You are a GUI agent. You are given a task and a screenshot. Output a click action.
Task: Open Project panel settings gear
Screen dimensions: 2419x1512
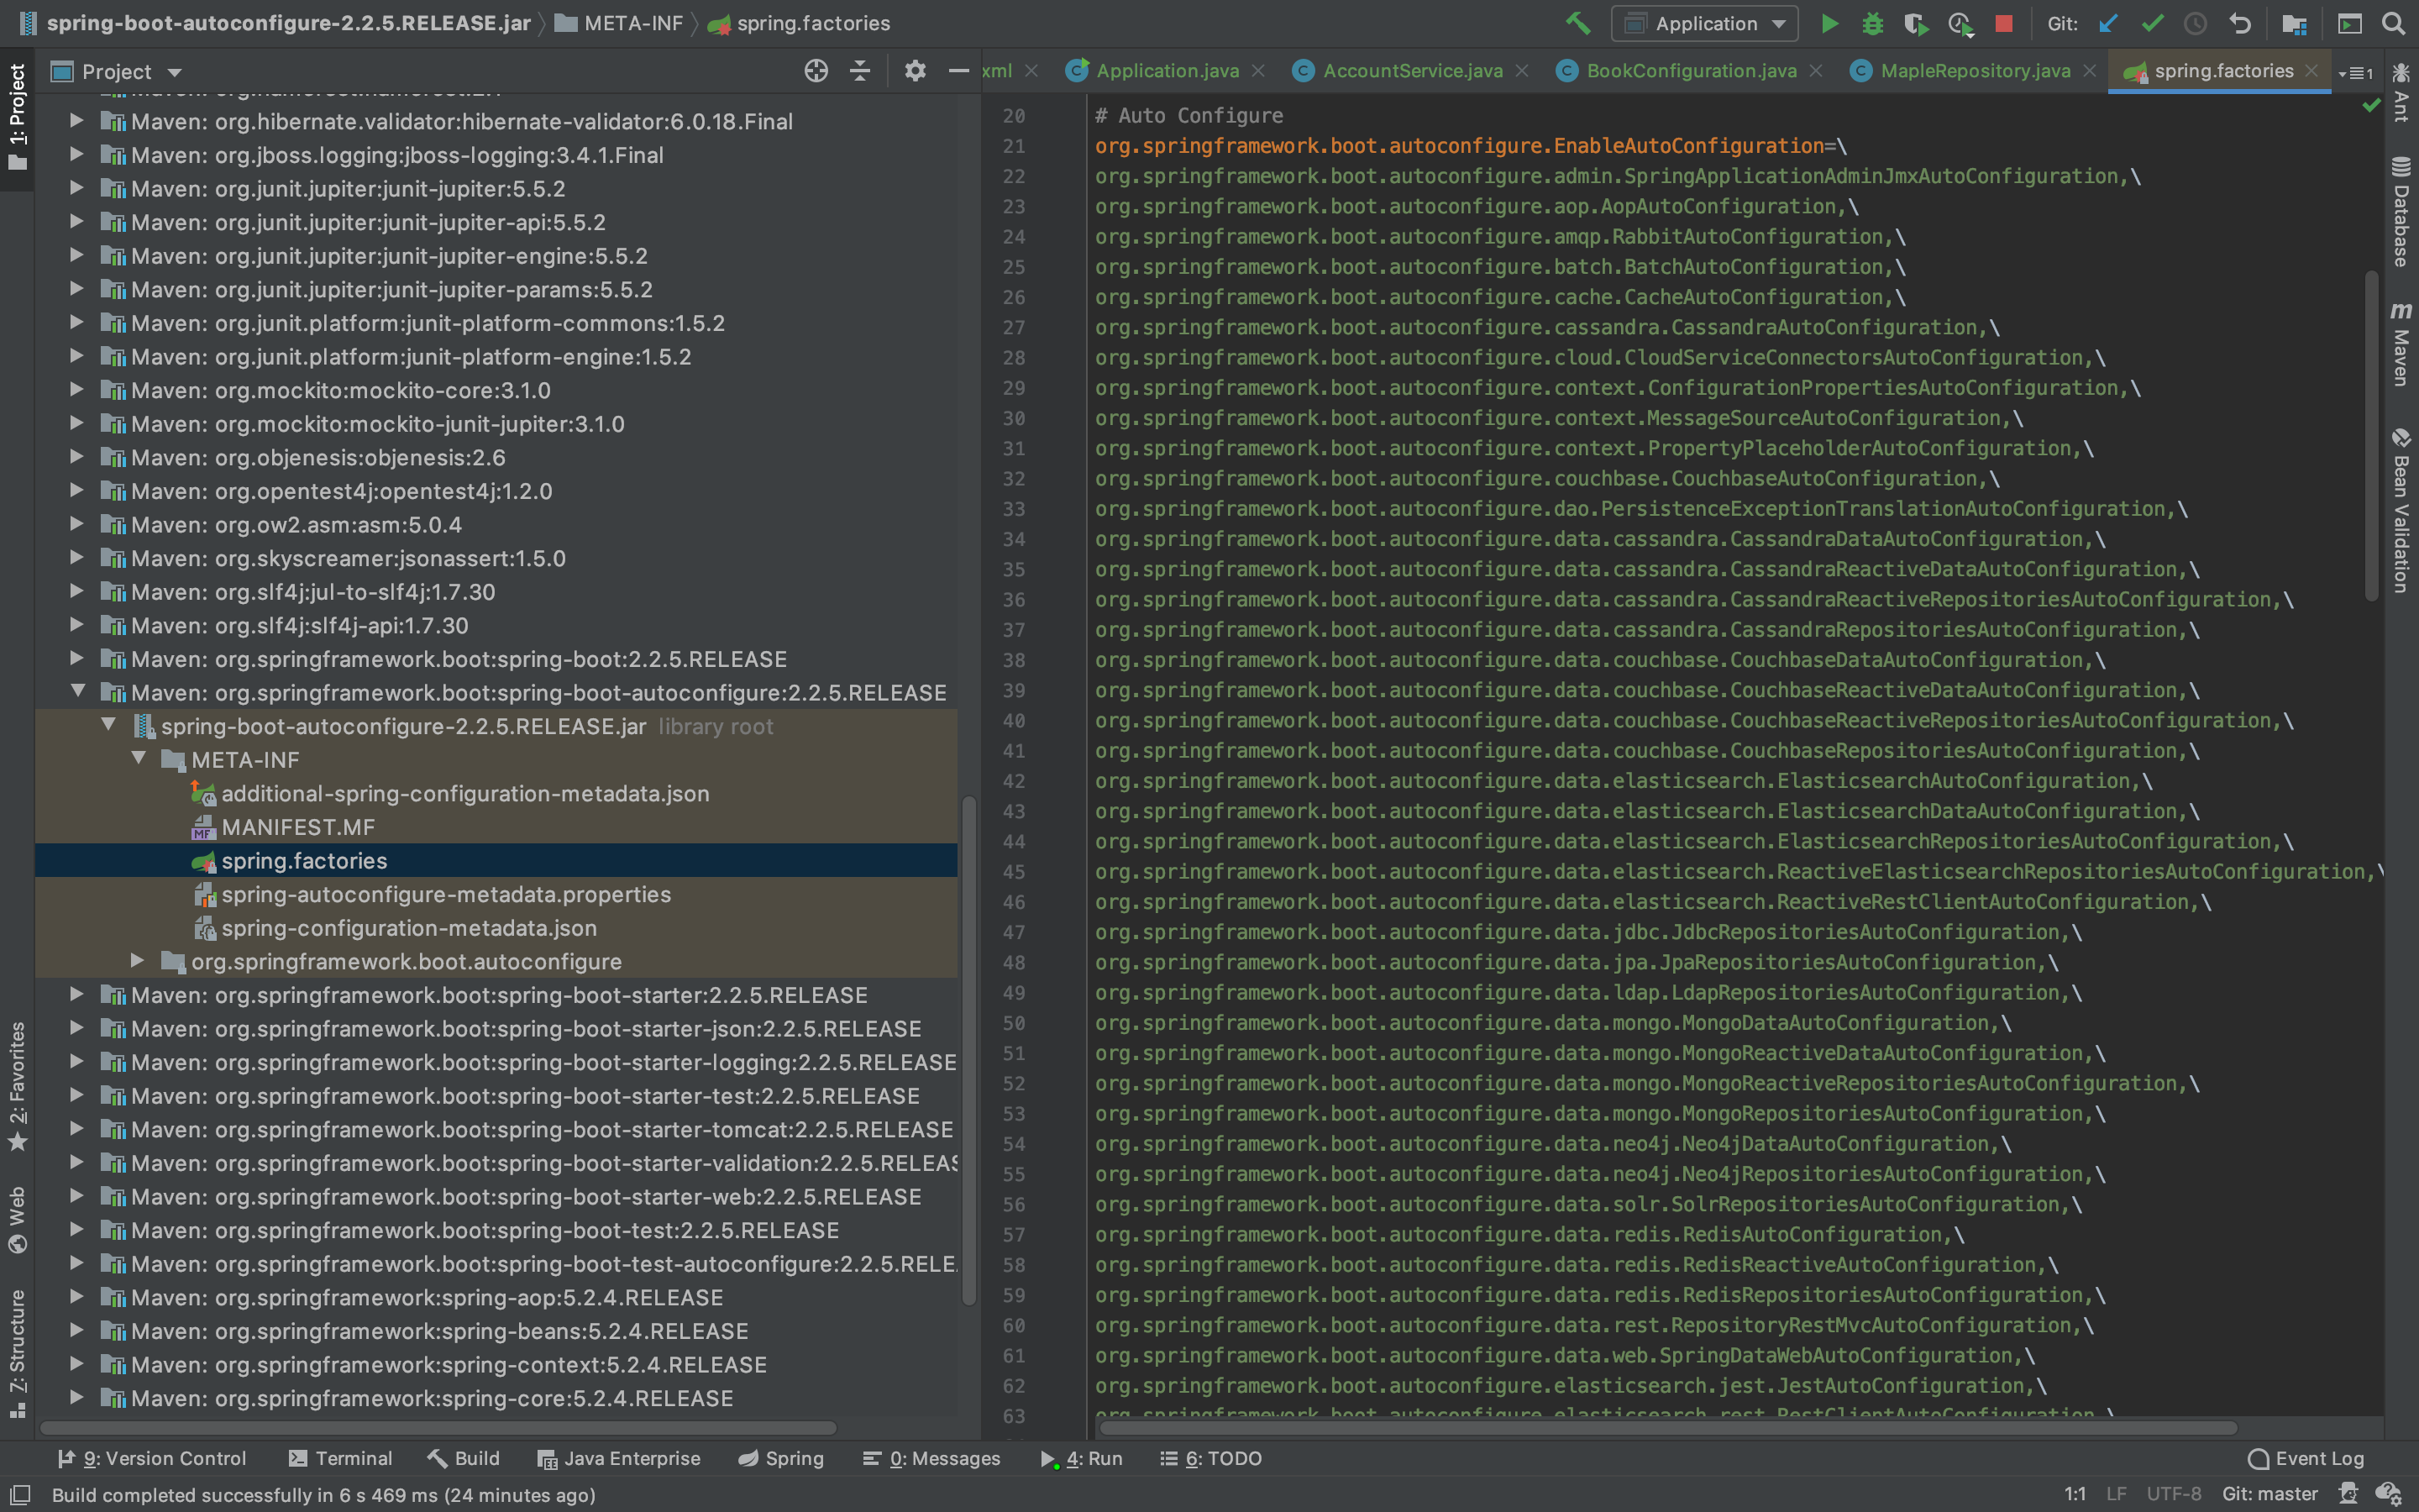(x=915, y=71)
